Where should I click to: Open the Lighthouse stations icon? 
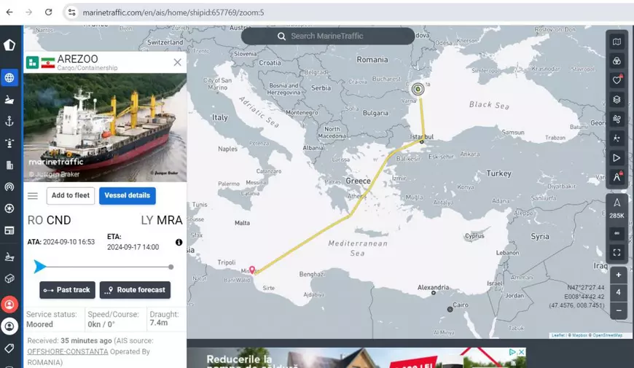9,143
